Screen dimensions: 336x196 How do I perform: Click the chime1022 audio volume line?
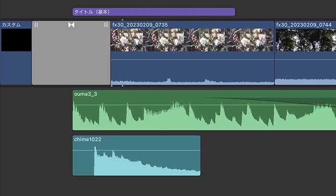[x=136, y=150]
